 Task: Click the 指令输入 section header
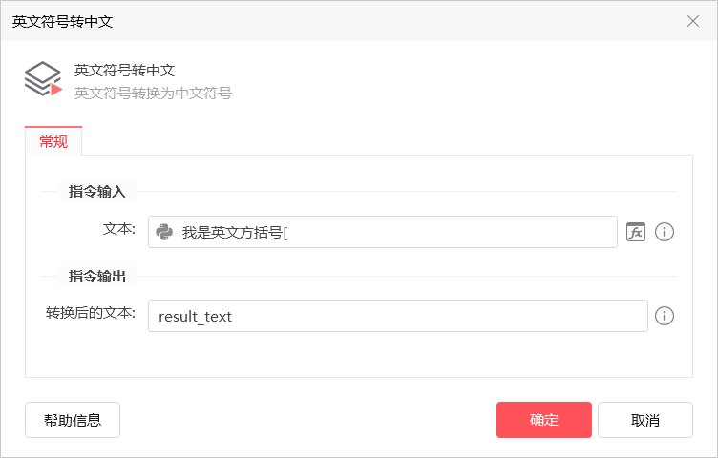[x=97, y=192]
